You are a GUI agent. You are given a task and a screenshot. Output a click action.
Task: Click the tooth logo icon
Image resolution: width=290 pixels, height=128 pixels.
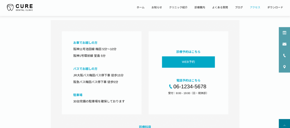[x=10, y=7]
